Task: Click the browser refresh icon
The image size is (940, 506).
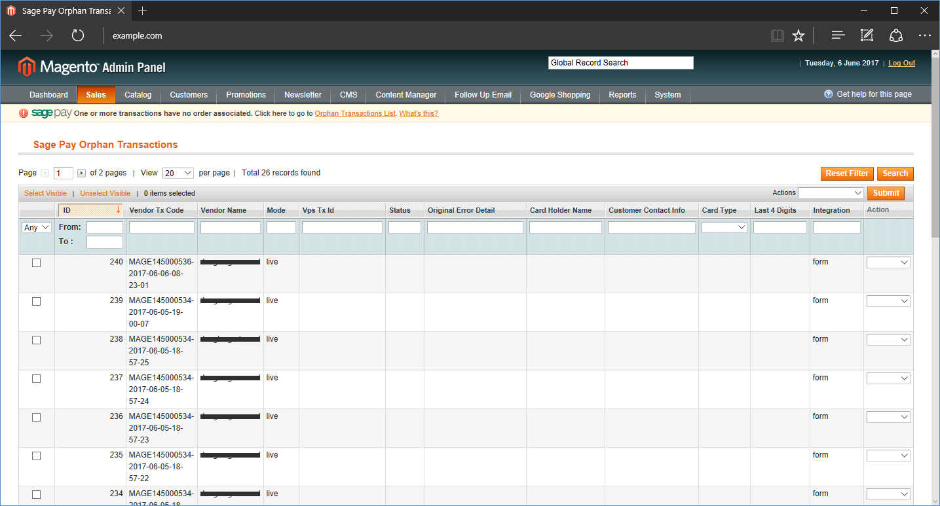Action: (78, 36)
